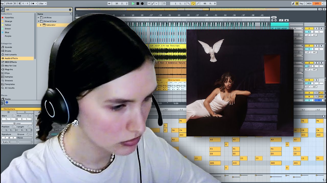This screenshot has width=327, height=183.
Task: Toggle the orange OFF CPU meter
Action: pyautogui.click(x=317, y=4)
